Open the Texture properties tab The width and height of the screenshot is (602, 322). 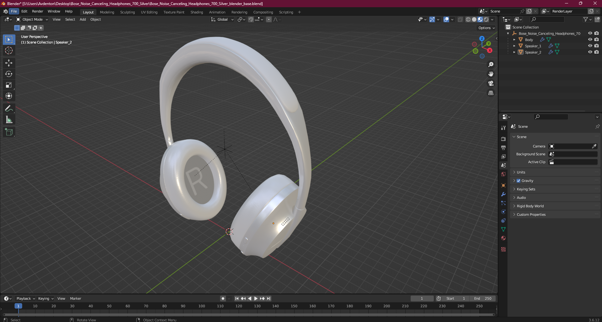pos(503,249)
